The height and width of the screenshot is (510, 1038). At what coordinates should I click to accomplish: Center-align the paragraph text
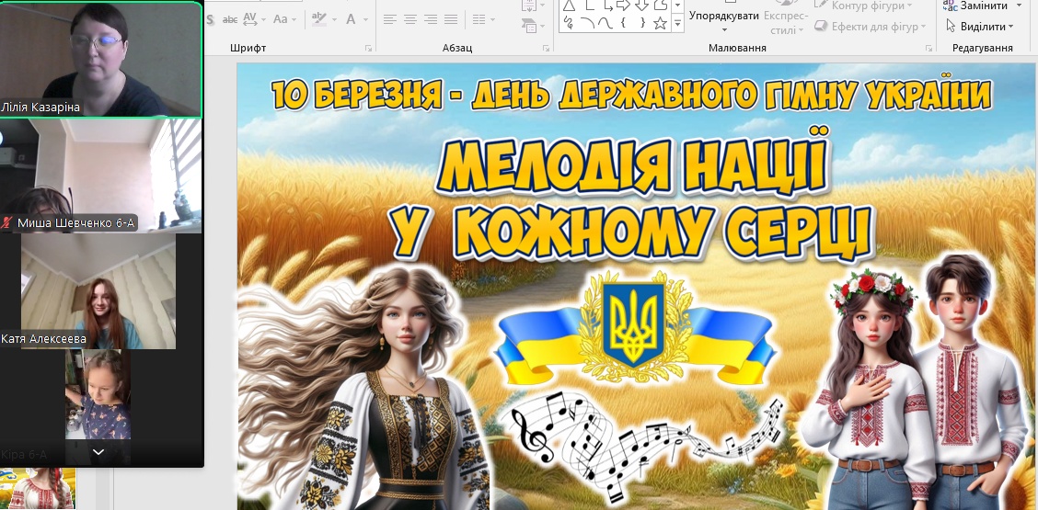pos(410,19)
